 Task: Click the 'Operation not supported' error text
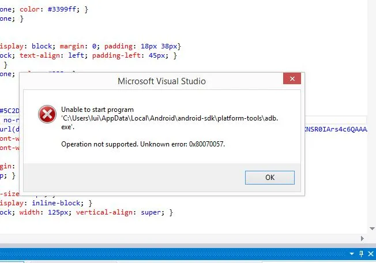tap(143, 144)
